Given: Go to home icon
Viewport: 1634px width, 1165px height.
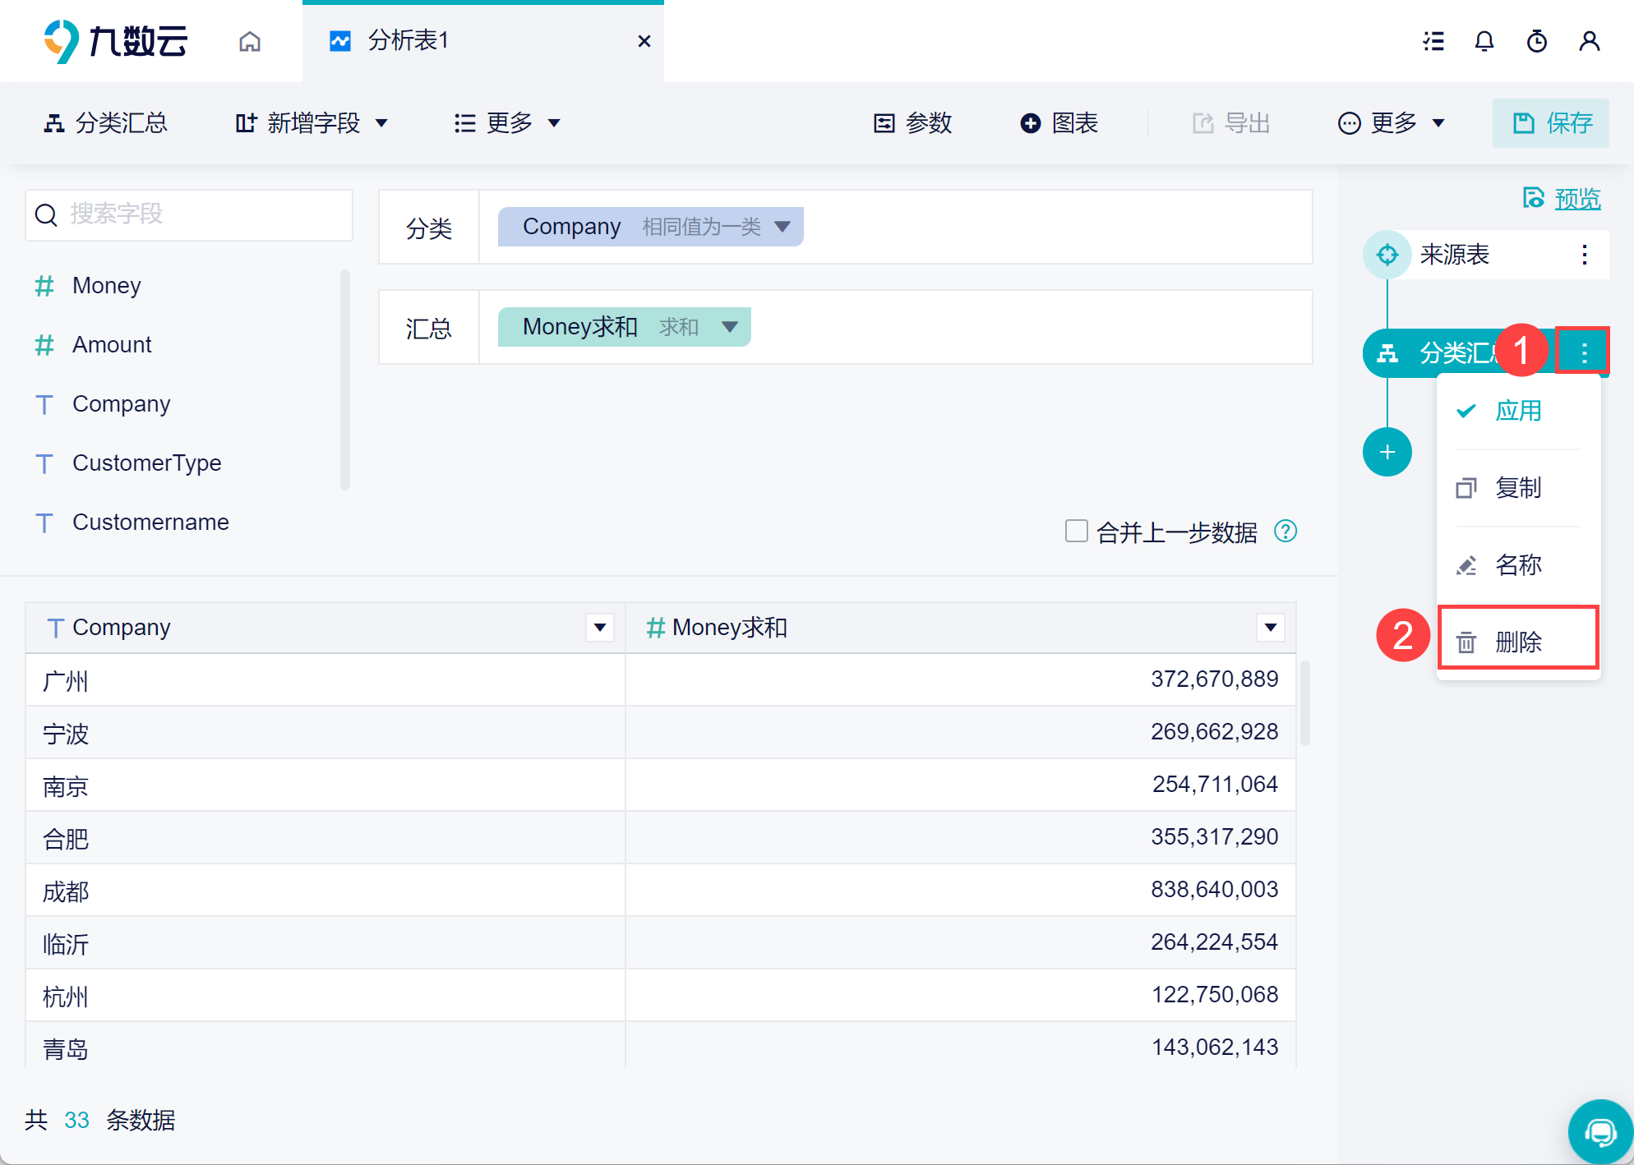Looking at the screenshot, I should (250, 41).
